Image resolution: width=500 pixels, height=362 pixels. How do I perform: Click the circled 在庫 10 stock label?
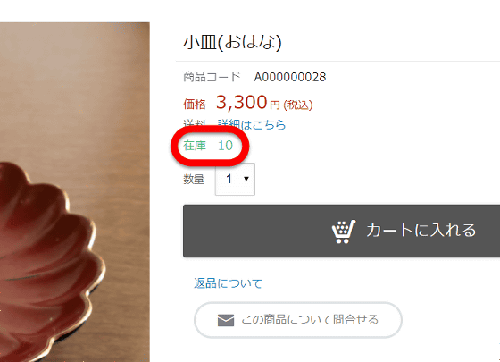click(x=208, y=146)
